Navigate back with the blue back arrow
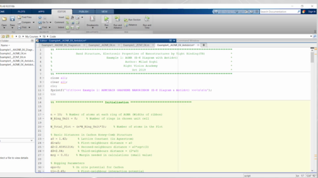 (40, 18)
